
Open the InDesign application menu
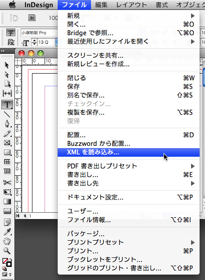pos(39,5)
